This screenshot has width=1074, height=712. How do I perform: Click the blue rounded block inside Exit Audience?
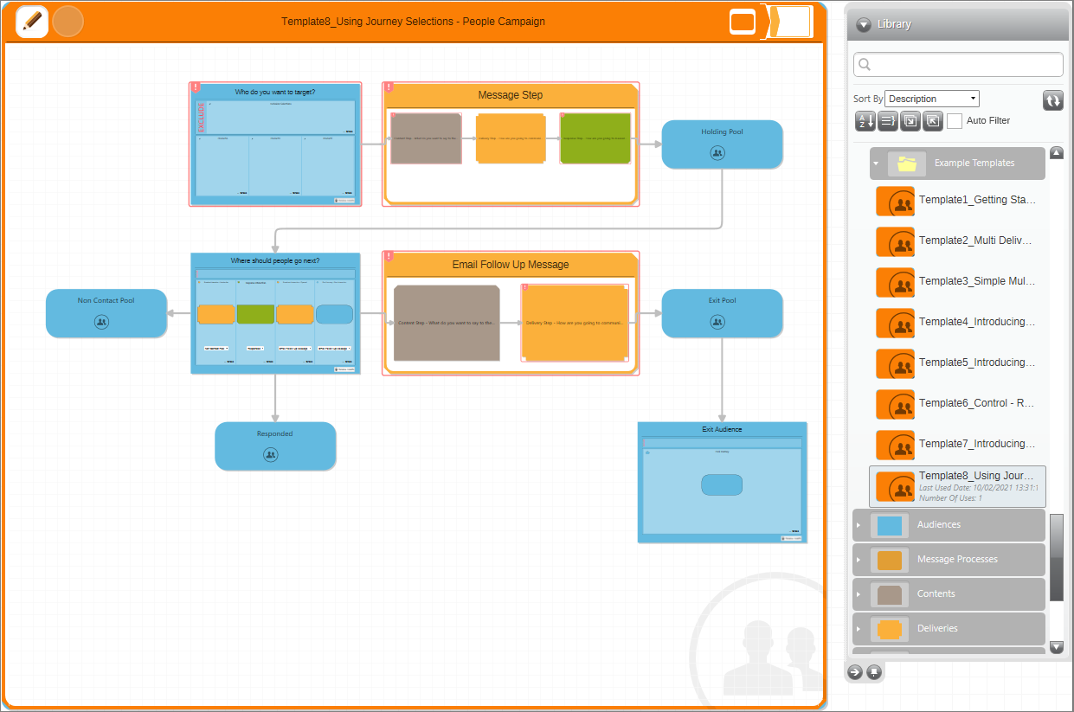tap(722, 484)
